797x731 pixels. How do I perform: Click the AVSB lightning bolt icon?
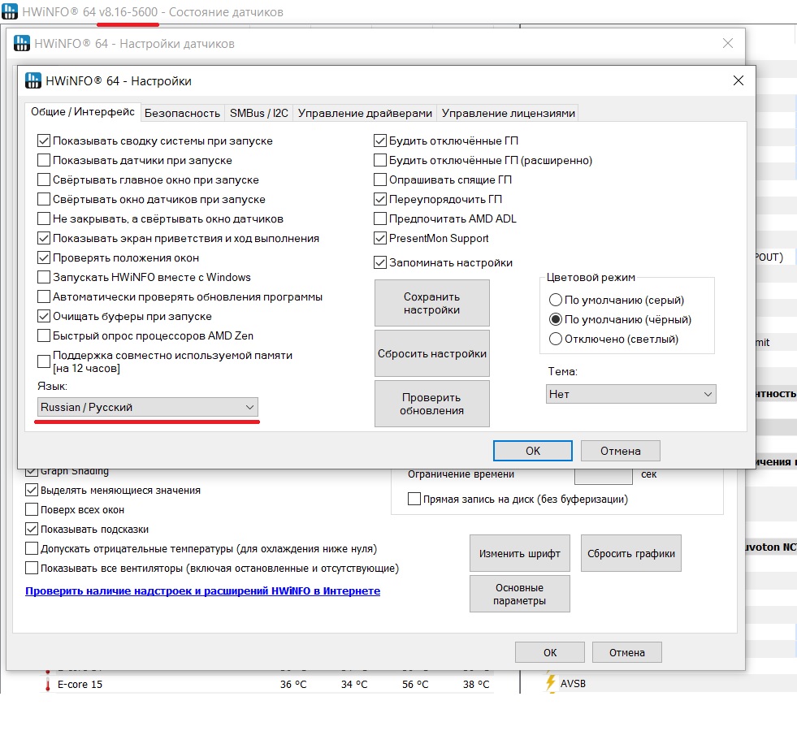tap(551, 683)
